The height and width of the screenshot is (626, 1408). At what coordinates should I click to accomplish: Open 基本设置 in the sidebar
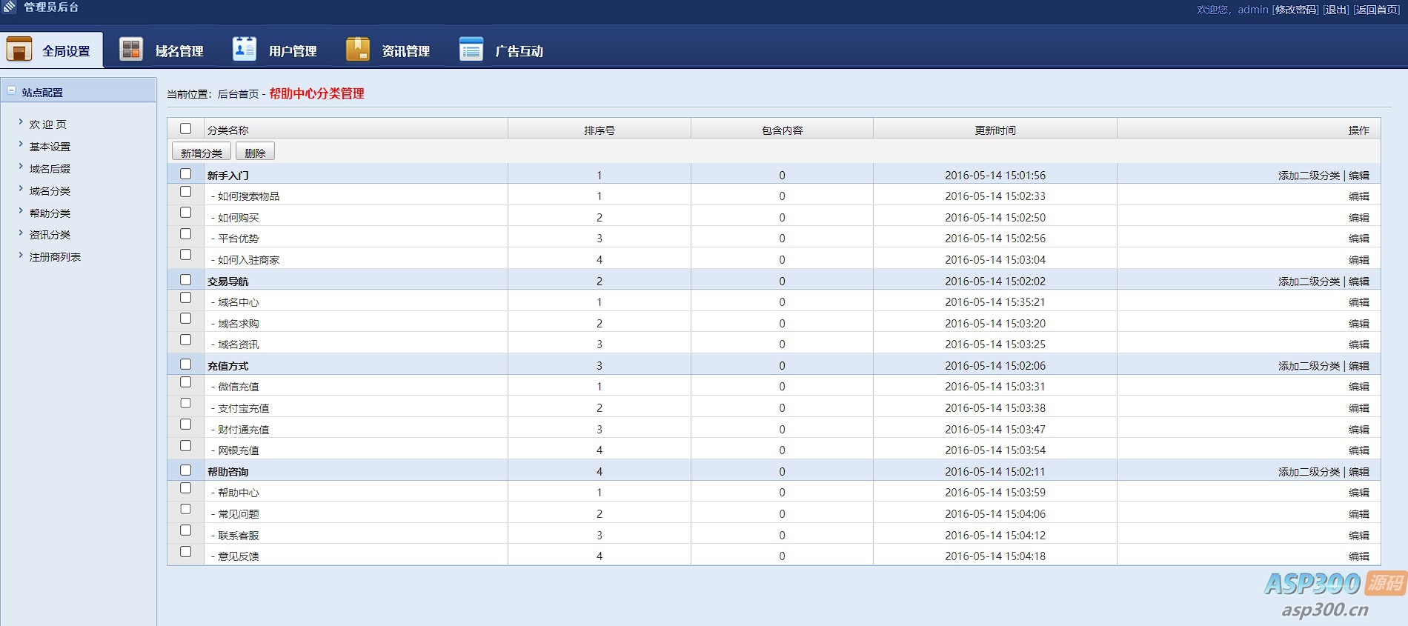(x=50, y=147)
